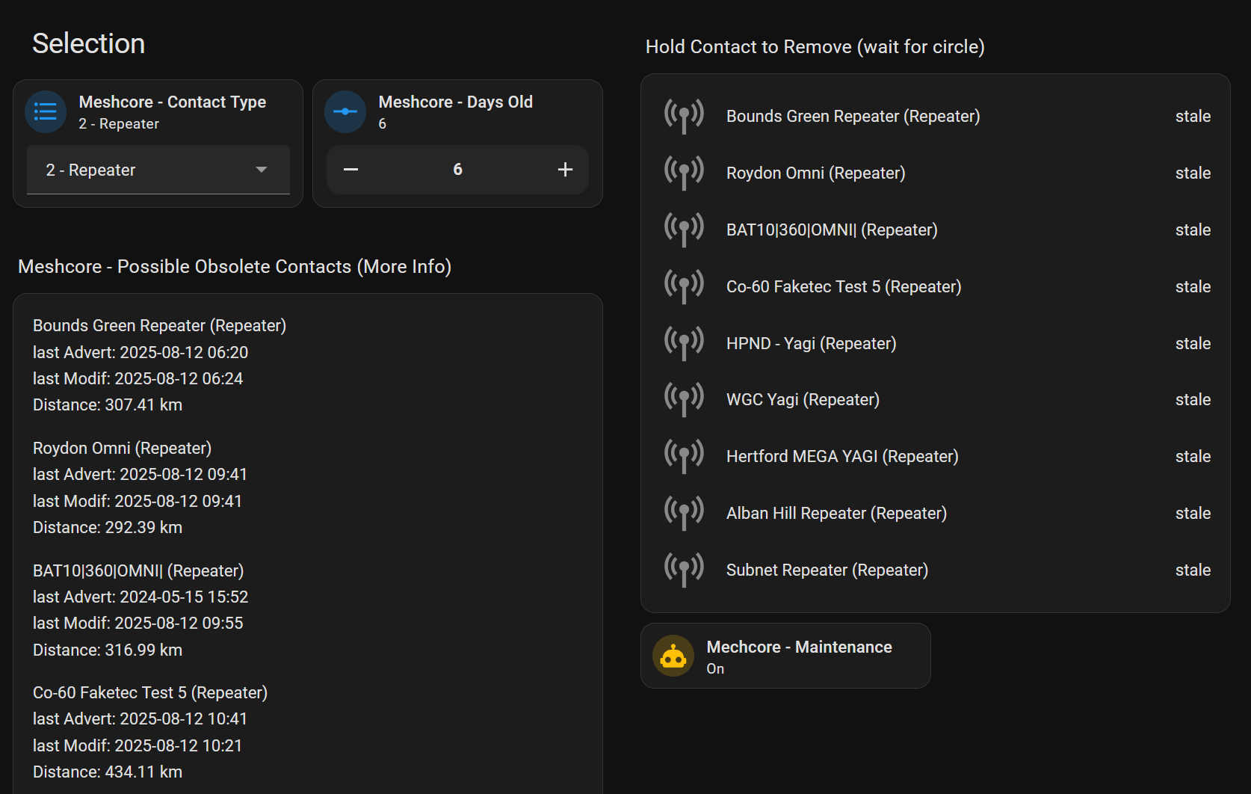
Task: Toggle Mechcore - Maintenance off
Action: pyautogui.click(x=785, y=656)
